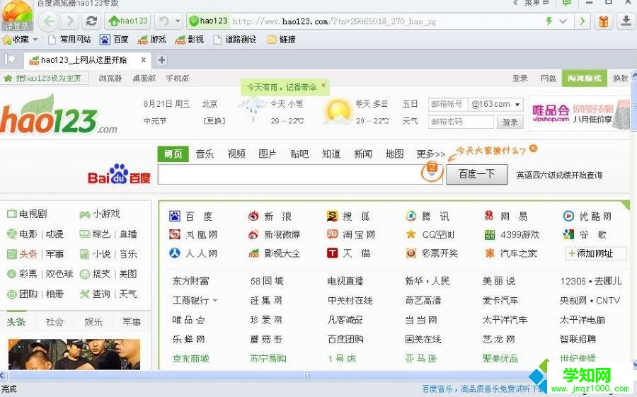Open 优酷网 site link
The image size is (637, 397).
[587, 216]
